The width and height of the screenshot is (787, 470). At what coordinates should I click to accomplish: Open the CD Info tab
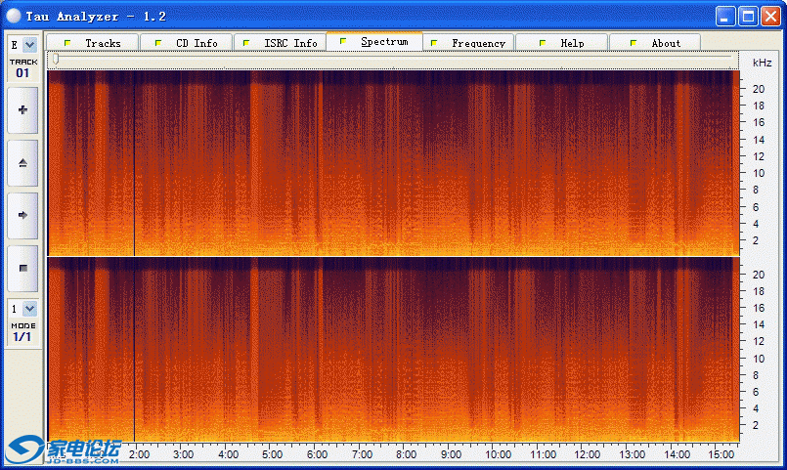[x=187, y=43]
